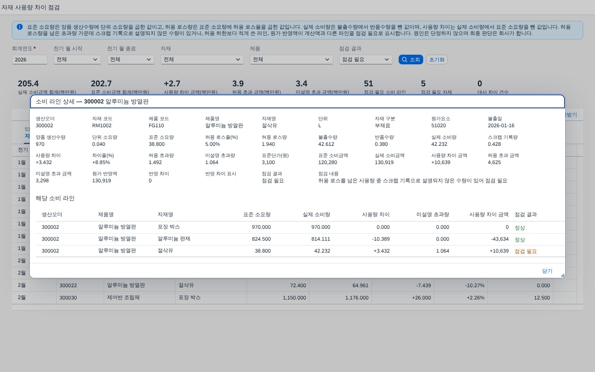Click 사용량 차이 금액 column header

[489, 215]
